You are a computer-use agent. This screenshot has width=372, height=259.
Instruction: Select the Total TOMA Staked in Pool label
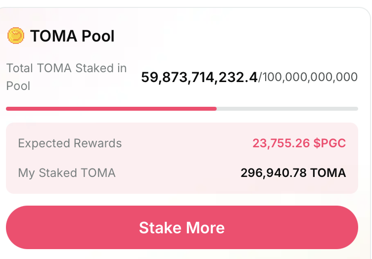(66, 77)
